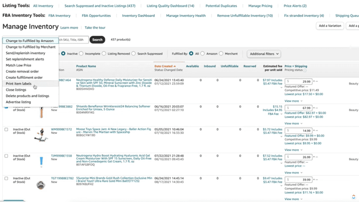Screen dimensions: 359x202
Task: Click the SKU/Title search input field
Action: pos(73,40)
